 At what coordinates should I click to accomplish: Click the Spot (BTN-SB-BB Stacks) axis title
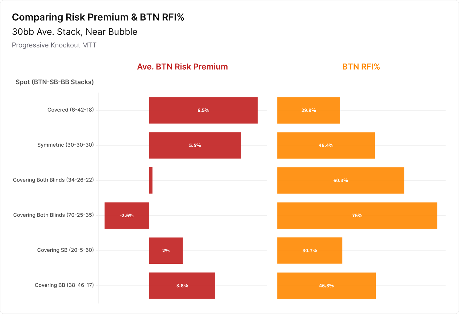coord(55,82)
